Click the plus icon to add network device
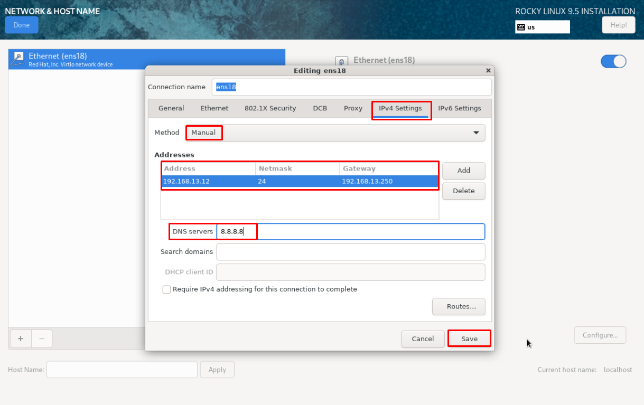644x405 pixels. tap(20, 338)
